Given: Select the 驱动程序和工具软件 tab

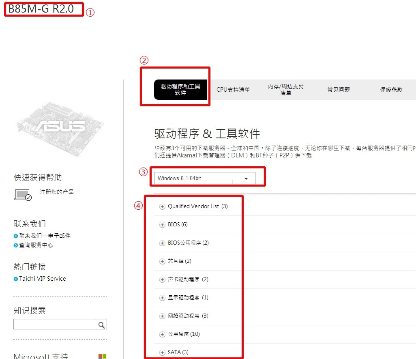Looking at the screenshot, I should click(x=180, y=90).
